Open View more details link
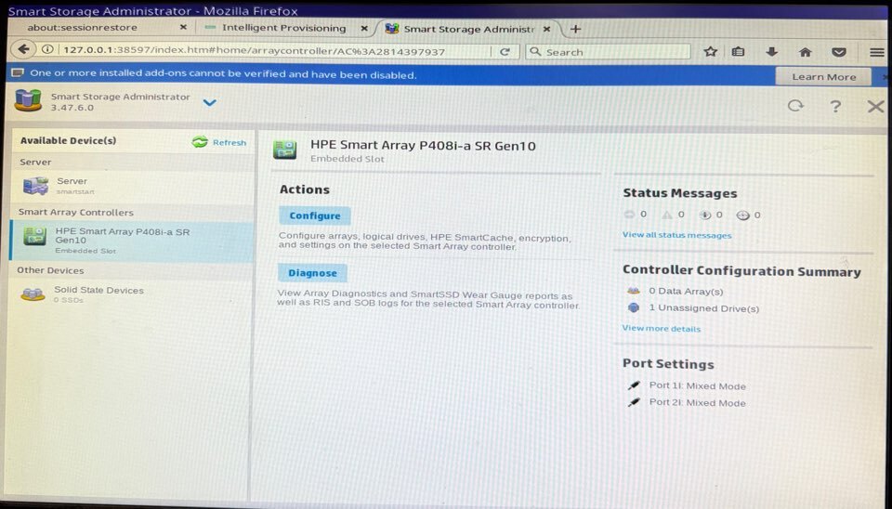This screenshot has width=892, height=509. [661, 328]
